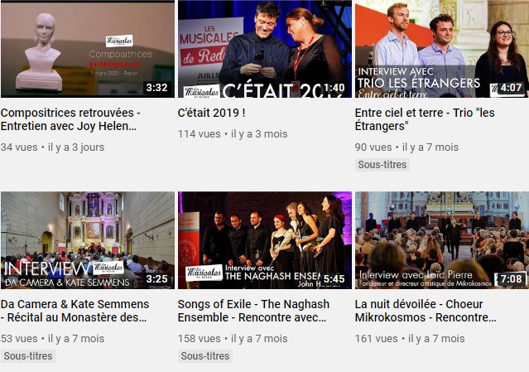Click the 5:45 duration badge

point(334,279)
